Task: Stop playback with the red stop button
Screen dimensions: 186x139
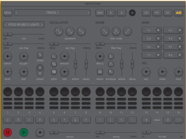Action: tap(8, 132)
